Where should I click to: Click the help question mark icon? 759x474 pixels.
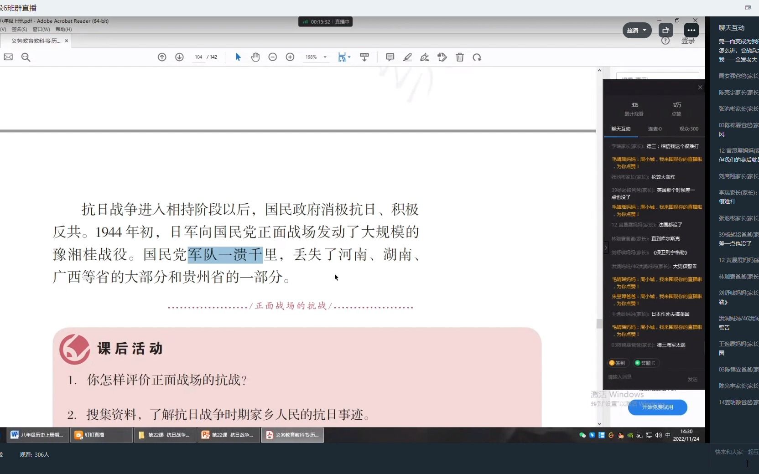tap(665, 41)
